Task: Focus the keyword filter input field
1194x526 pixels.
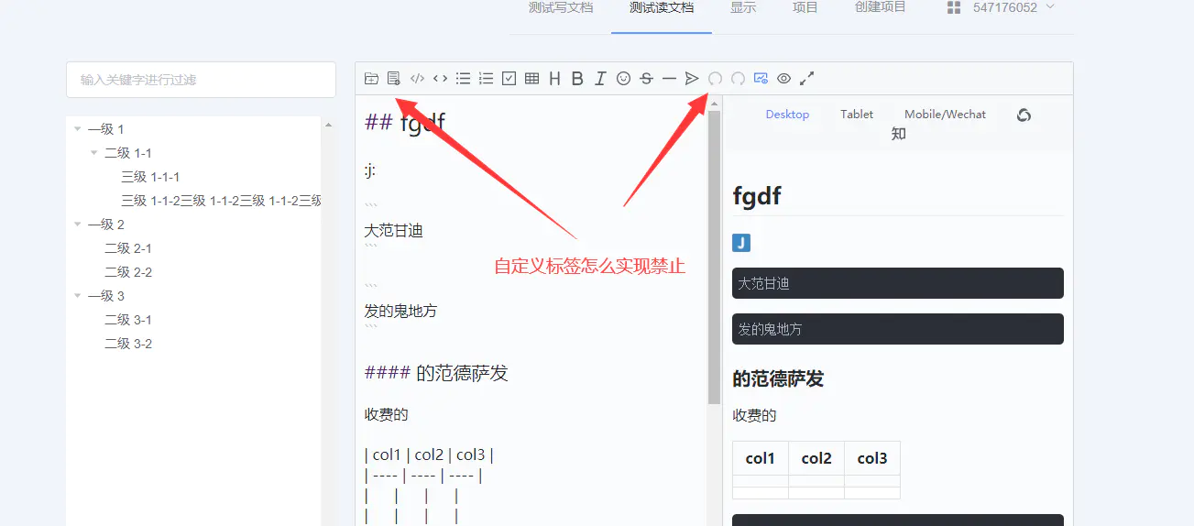Action: 201,80
